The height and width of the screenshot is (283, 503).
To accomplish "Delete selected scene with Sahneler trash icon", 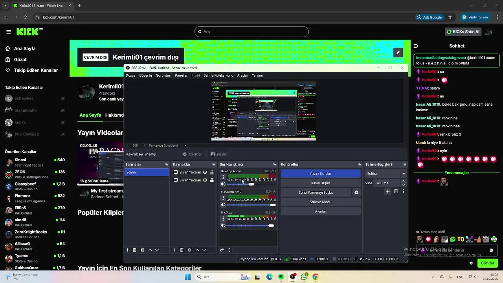I will (134, 250).
